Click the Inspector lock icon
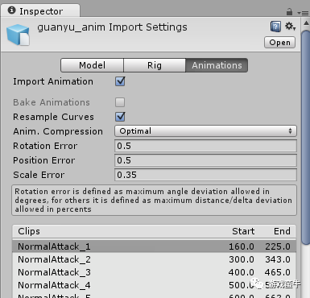The width and height of the screenshot is (310, 298). tap(289, 12)
